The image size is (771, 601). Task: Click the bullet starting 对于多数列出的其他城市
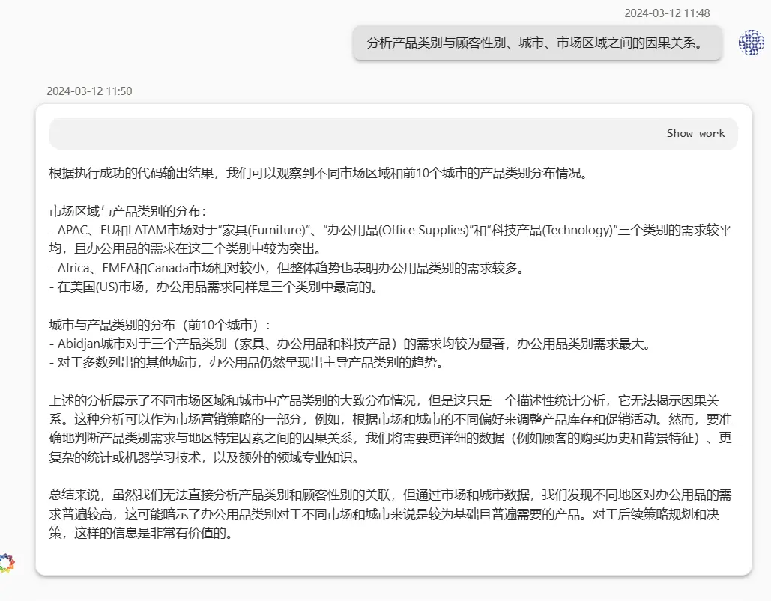tap(247, 362)
